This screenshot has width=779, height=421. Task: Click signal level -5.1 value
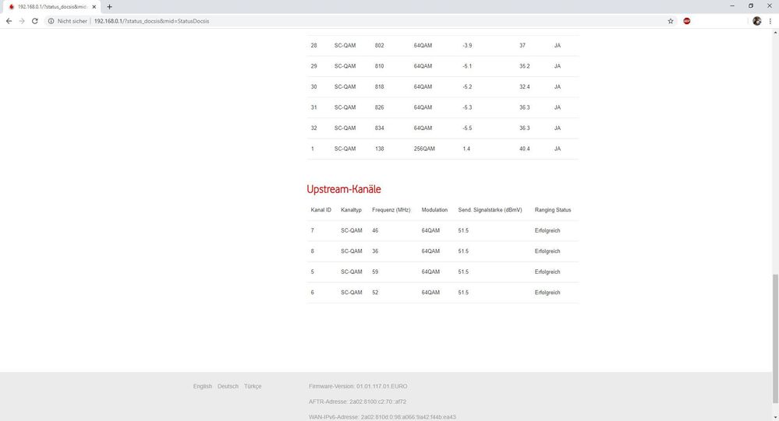coord(467,66)
